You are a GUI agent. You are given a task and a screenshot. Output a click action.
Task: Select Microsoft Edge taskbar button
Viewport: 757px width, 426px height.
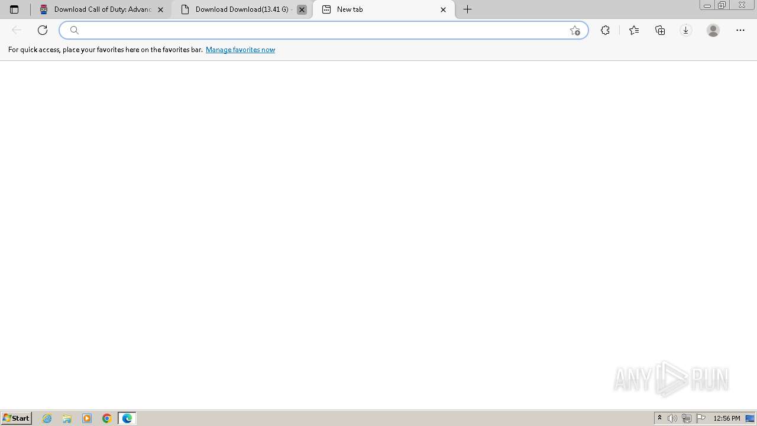127,418
